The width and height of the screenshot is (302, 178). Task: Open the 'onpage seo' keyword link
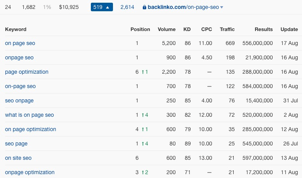coord(19,57)
